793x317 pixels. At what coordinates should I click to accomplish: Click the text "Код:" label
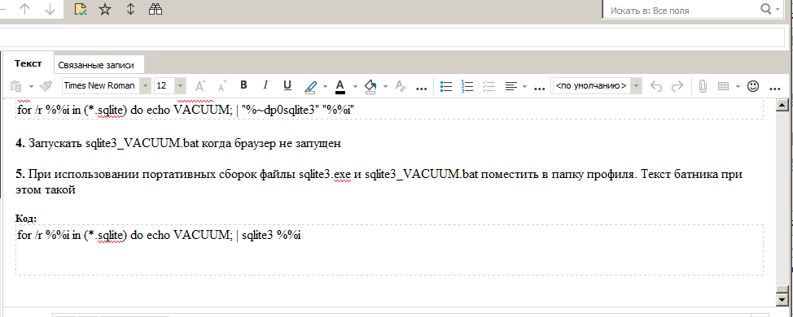(x=26, y=219)
